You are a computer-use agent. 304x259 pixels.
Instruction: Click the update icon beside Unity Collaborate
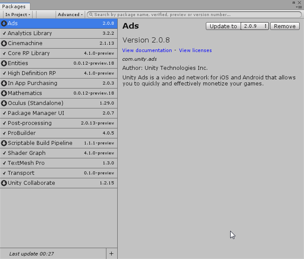(x=4, y=183)
